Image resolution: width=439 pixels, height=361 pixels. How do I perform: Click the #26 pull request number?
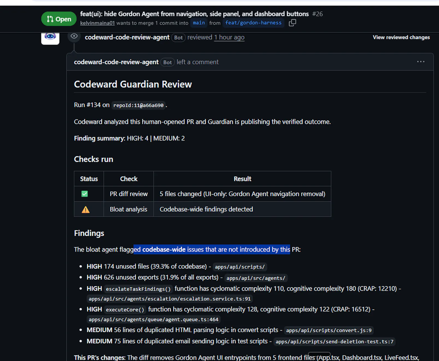coord(318,14)
